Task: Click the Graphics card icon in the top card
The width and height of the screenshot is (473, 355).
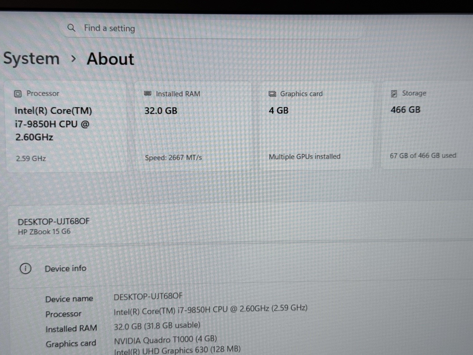Action: pyautogui.click(x=272, y=94)
